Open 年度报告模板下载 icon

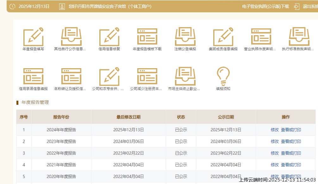147,37
